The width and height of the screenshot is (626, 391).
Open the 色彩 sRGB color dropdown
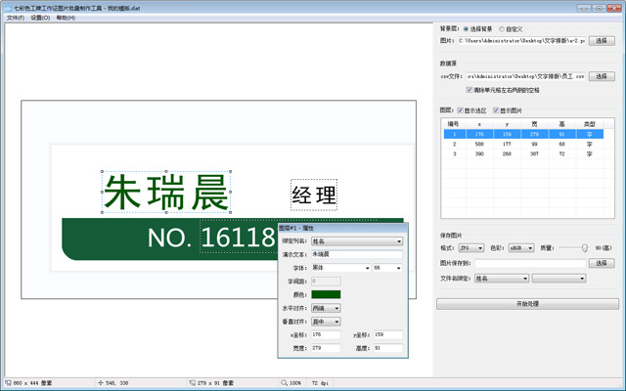point(521,247)
